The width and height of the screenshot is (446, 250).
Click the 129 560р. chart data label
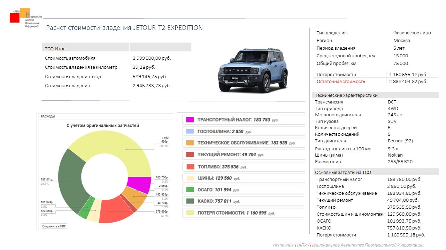[x=47, y=211]
